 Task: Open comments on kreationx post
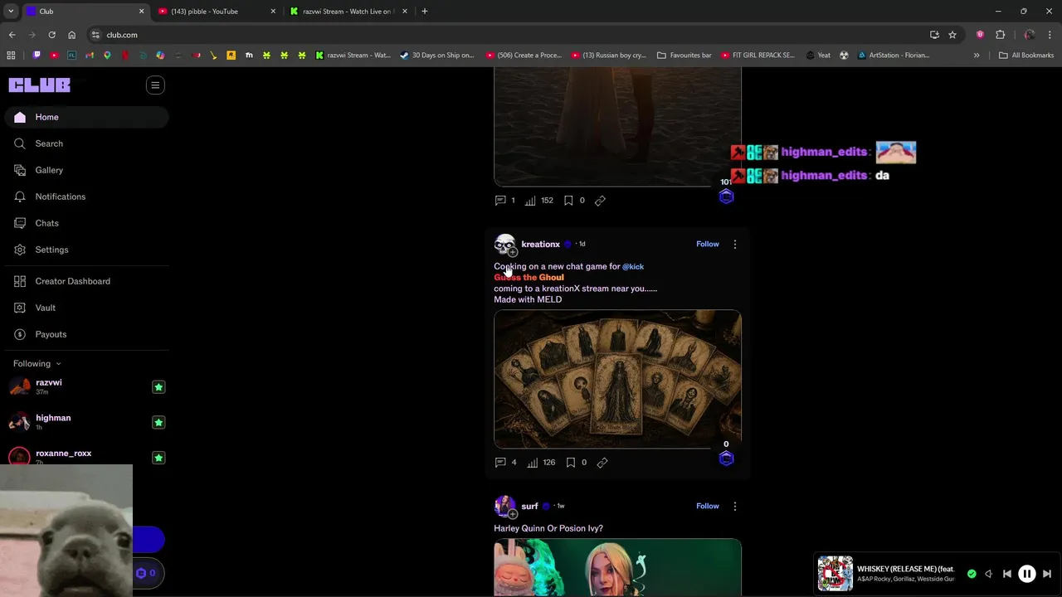coord(500,463)
